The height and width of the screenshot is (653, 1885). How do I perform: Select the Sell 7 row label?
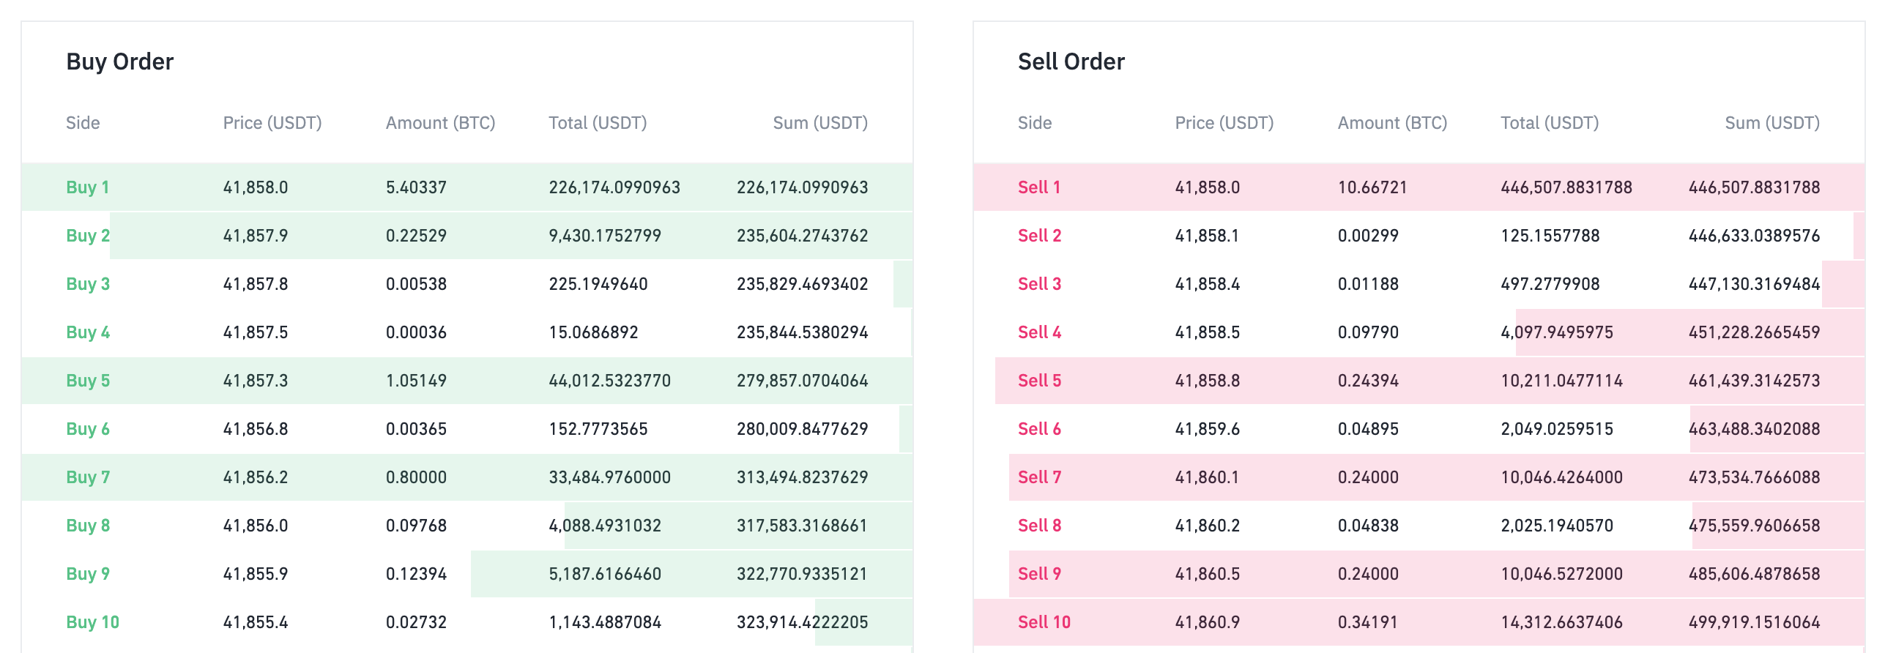point(1039,477)
